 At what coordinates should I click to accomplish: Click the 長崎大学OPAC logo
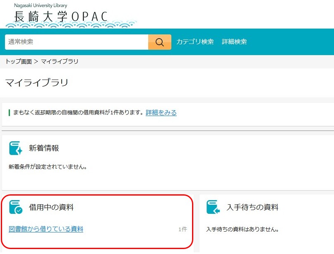point(61,16)
